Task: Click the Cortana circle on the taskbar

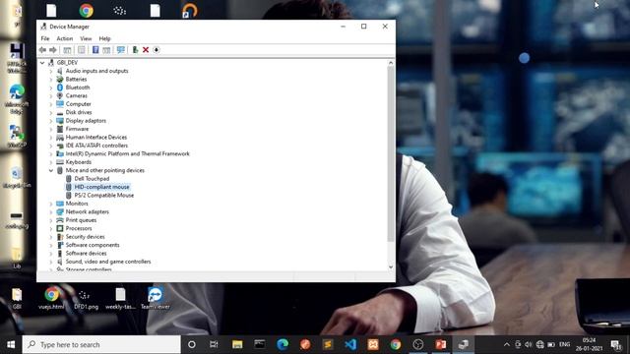Action: 192,344
